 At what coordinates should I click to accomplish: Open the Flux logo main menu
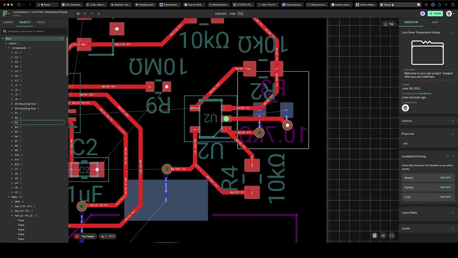coord(6,14)
